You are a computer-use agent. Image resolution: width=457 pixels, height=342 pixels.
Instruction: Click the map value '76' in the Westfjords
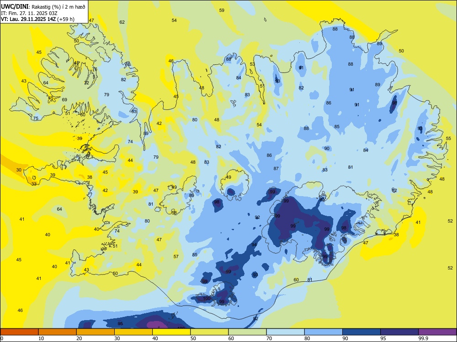tap(95, 69)
